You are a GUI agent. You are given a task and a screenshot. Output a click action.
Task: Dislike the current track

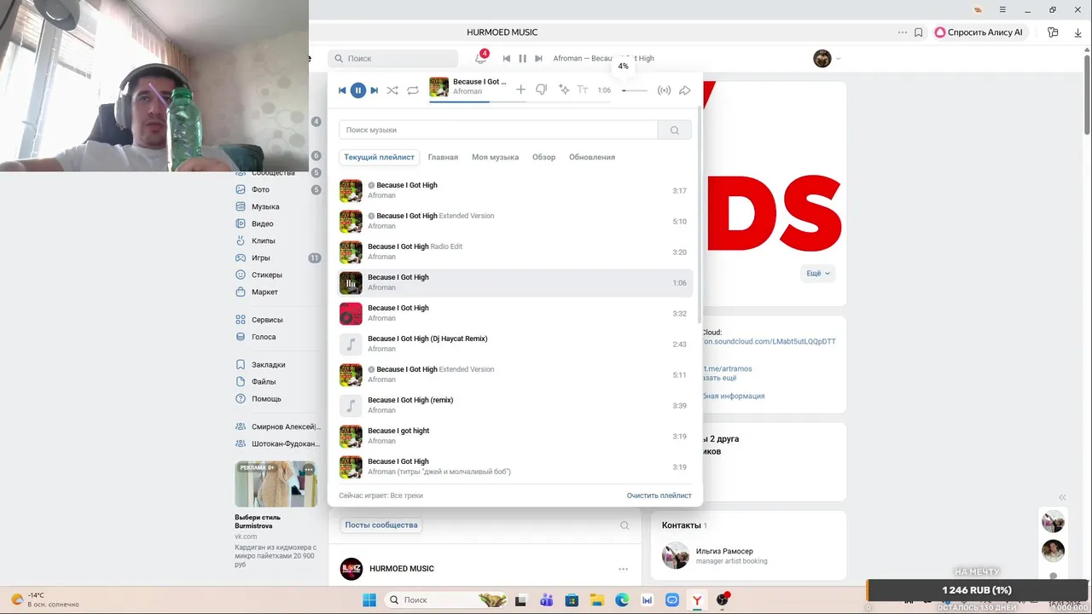pos(541,90)
